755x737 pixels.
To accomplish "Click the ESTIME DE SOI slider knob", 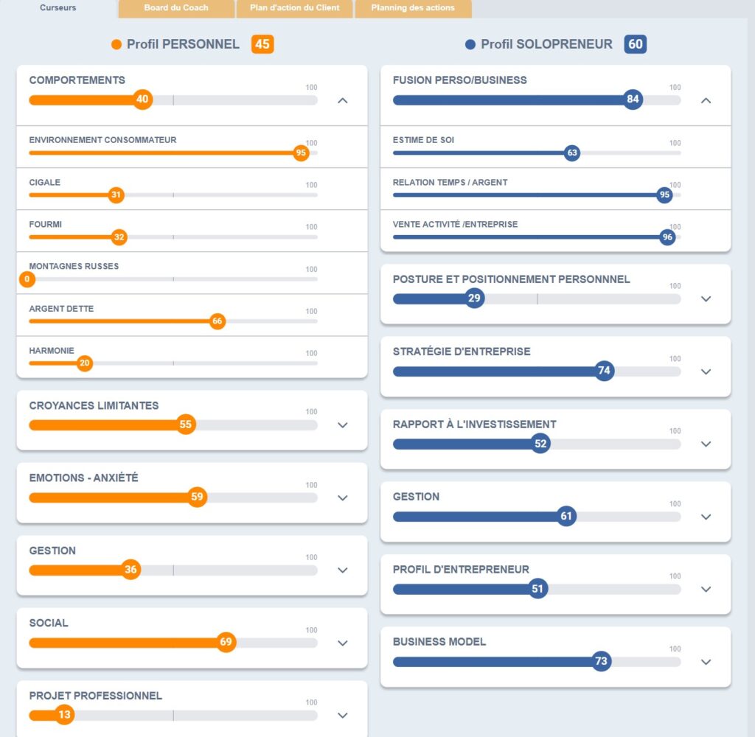I will pos(572,153).
